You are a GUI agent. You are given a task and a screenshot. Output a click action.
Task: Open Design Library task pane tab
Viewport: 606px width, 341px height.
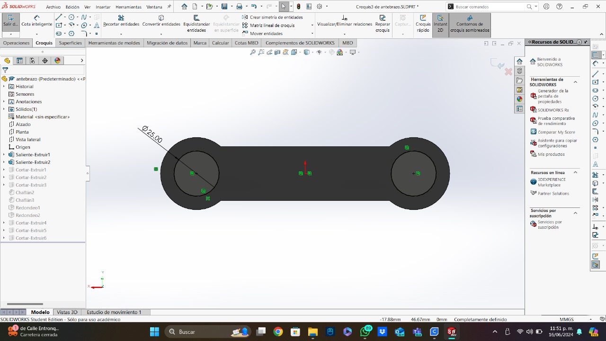pyautogui.click(x=519, y=71)
